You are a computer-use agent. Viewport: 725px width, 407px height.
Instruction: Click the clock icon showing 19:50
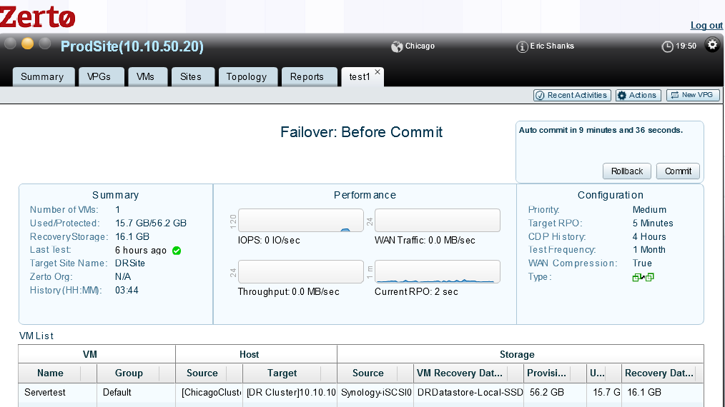[667, 46]
